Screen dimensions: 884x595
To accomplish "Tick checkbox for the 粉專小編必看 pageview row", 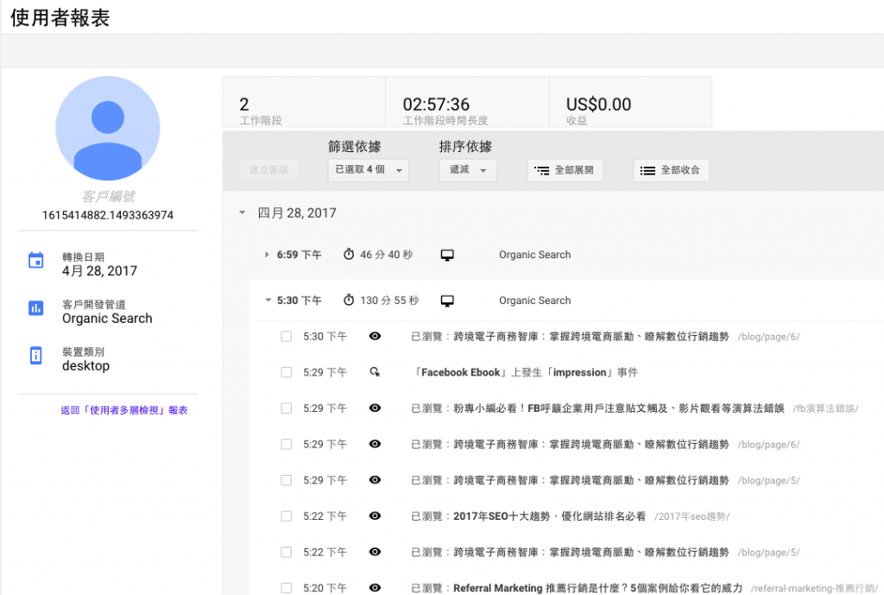I will (287, 408).
